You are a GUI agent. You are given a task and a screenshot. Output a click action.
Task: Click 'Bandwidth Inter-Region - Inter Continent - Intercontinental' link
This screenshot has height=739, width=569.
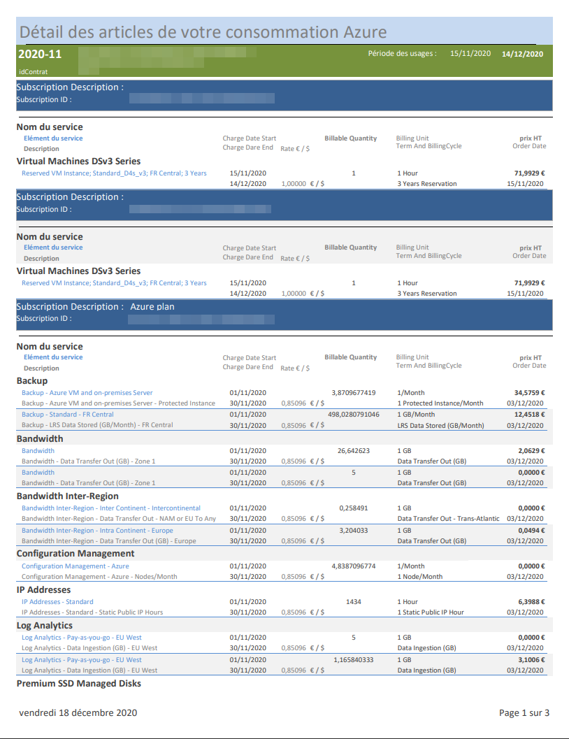pos(110,508)
